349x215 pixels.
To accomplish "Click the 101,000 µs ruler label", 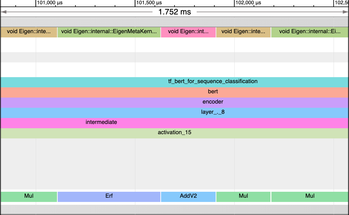I will pos(50,3).
